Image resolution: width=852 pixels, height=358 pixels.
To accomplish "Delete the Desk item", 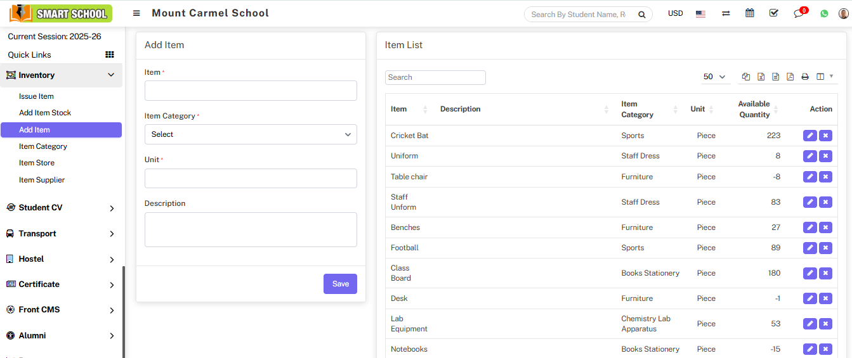I will 825,298.
